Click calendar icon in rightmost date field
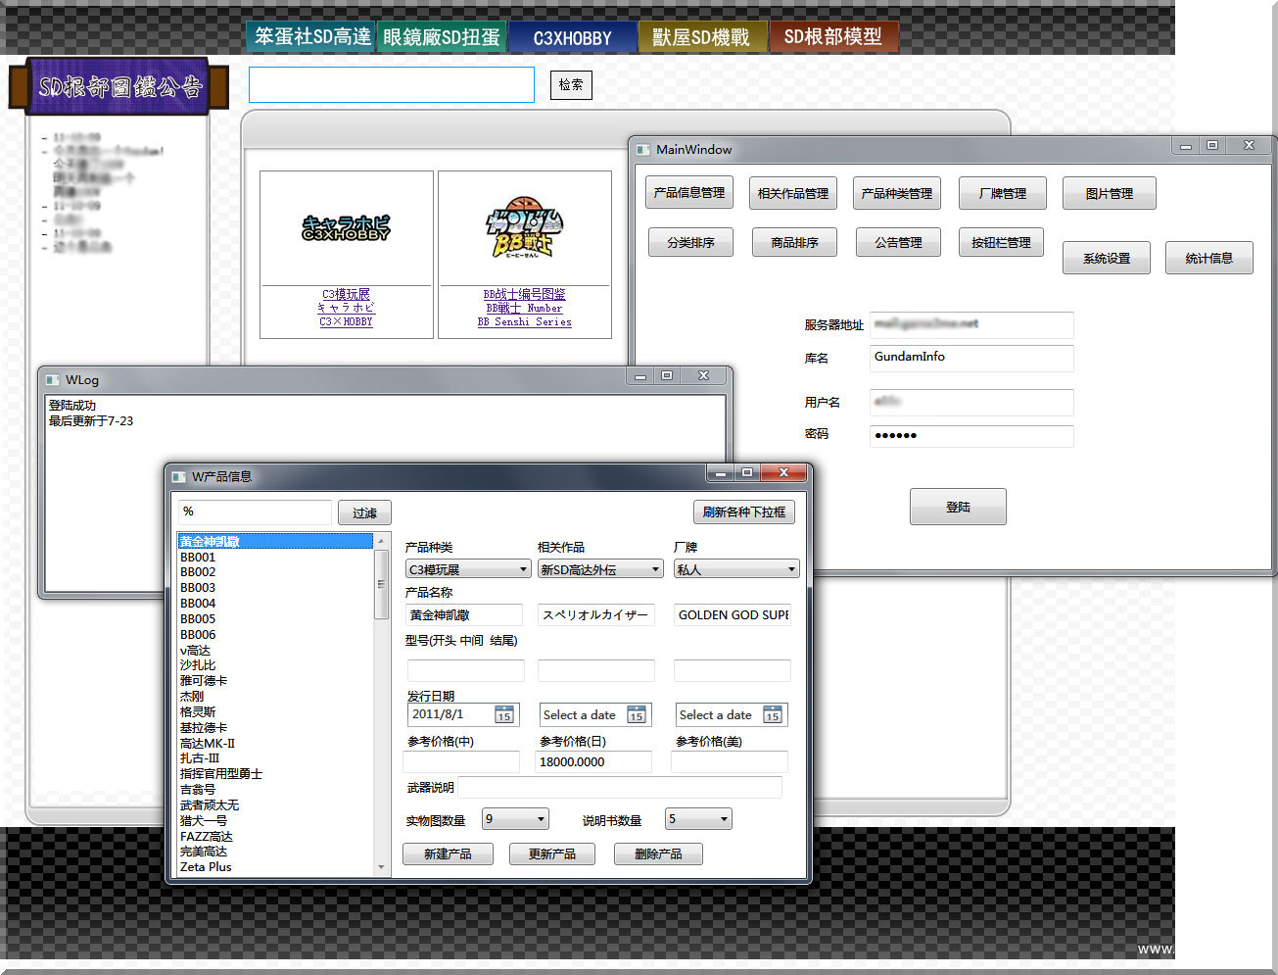The height and width of the screenshot is (975, 1278). click(x=773, y=715)
